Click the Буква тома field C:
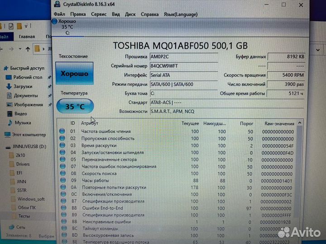This screenshot has height=244, width=326. click(x=184, y=94)
